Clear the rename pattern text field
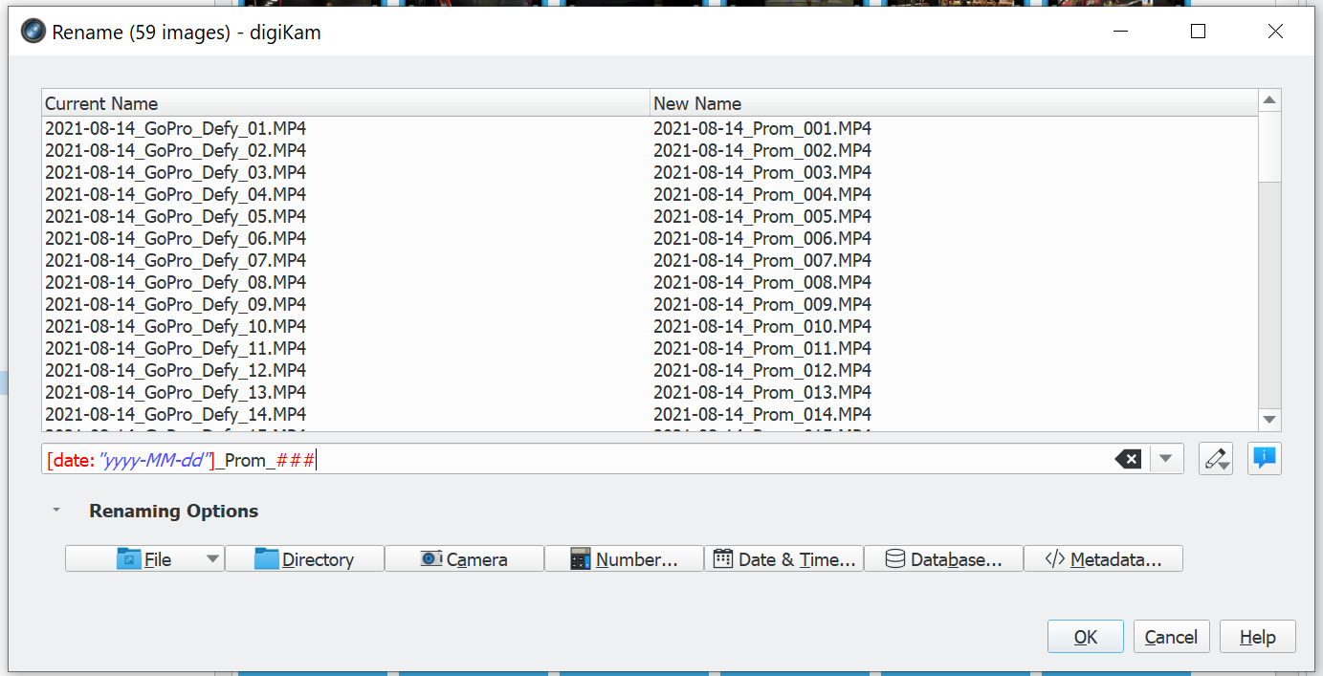Screen dimensions: 1323x676 click(x=1128, y=460)
